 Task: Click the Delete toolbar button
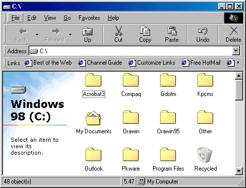234,34
